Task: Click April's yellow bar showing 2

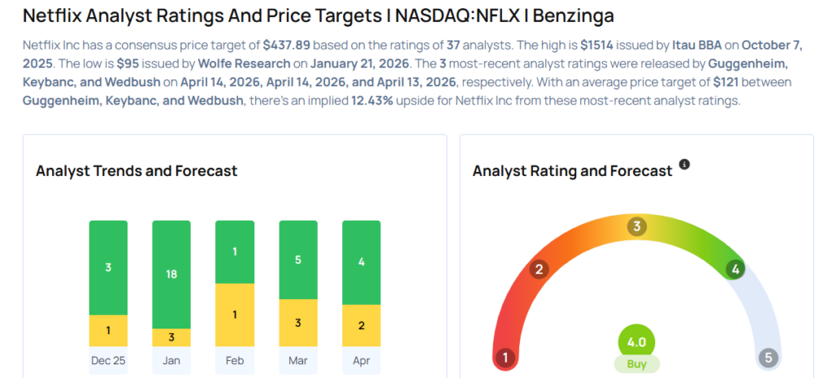Action: 362,325
